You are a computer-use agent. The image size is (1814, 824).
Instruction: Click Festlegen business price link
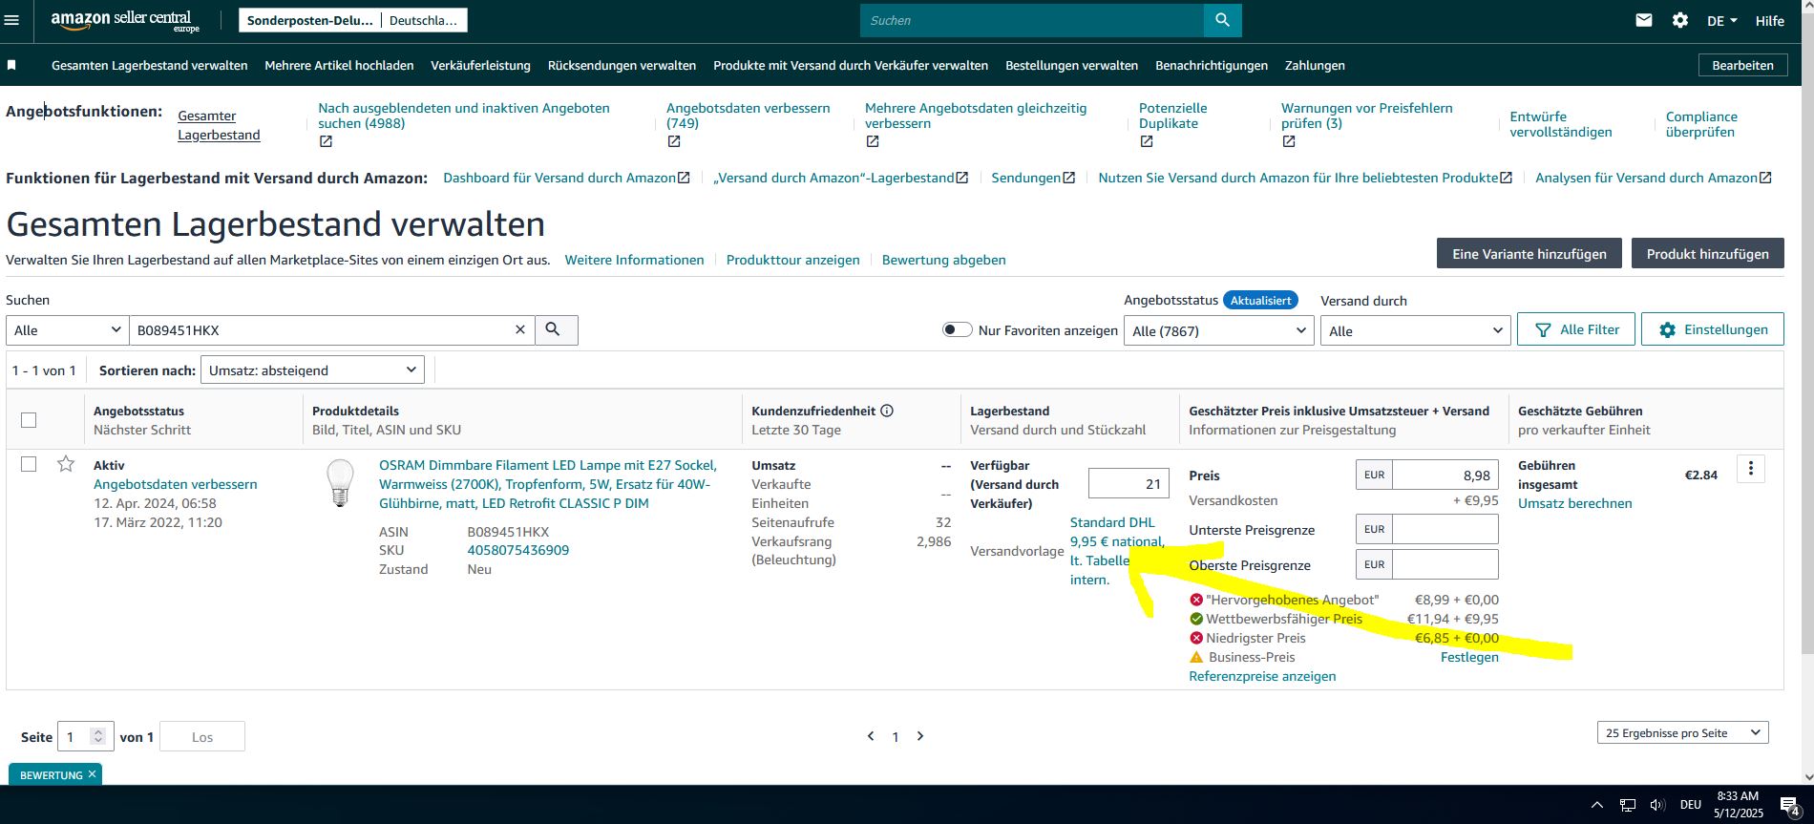pos(1469,657)
